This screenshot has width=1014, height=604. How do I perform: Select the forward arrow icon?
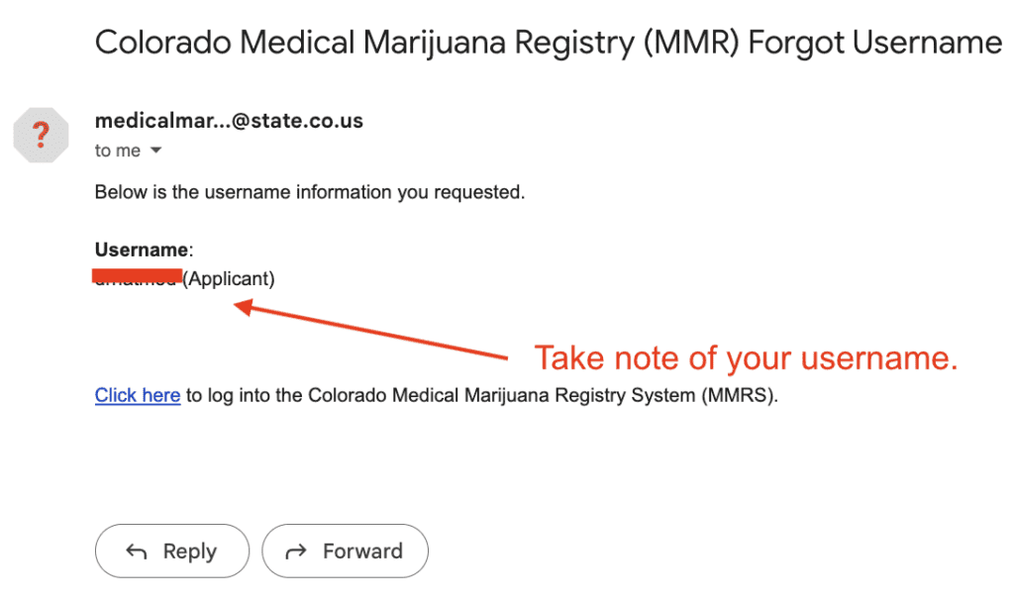click(296, 552)
